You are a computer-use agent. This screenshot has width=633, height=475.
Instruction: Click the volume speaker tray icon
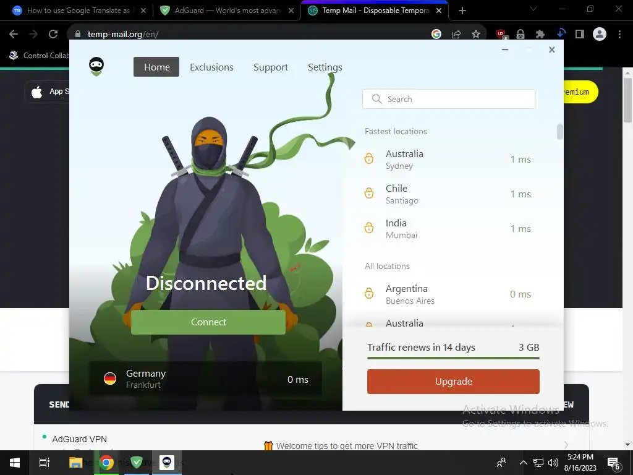click(x=553, y=463)
